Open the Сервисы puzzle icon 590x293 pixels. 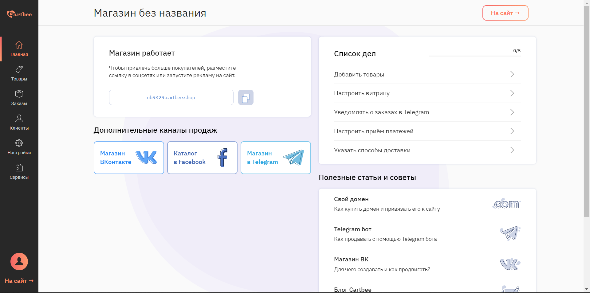[19, 167]
